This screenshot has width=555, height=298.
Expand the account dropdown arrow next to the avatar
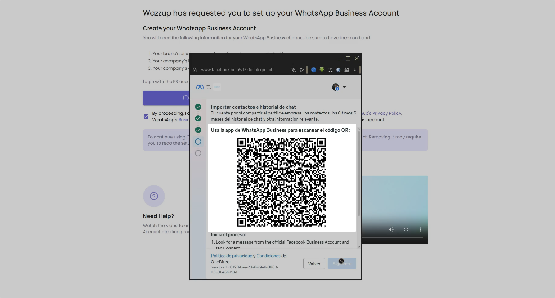point(344,87)
